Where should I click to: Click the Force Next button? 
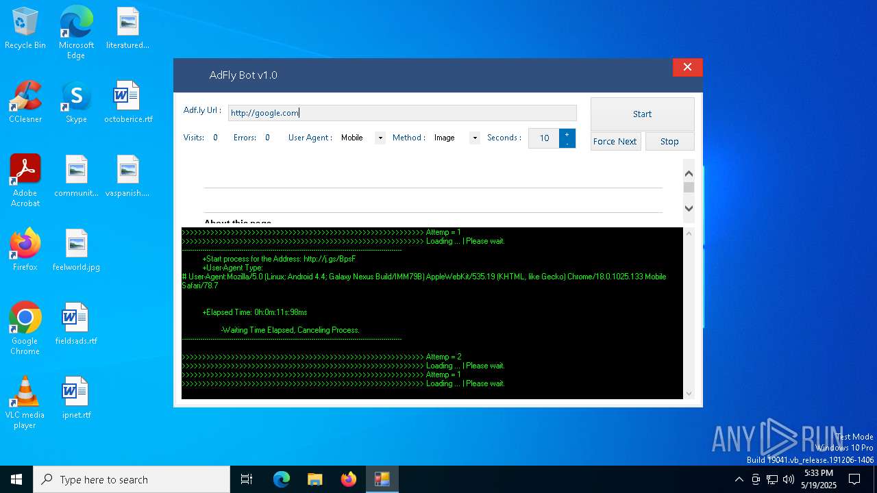(615, 141)
